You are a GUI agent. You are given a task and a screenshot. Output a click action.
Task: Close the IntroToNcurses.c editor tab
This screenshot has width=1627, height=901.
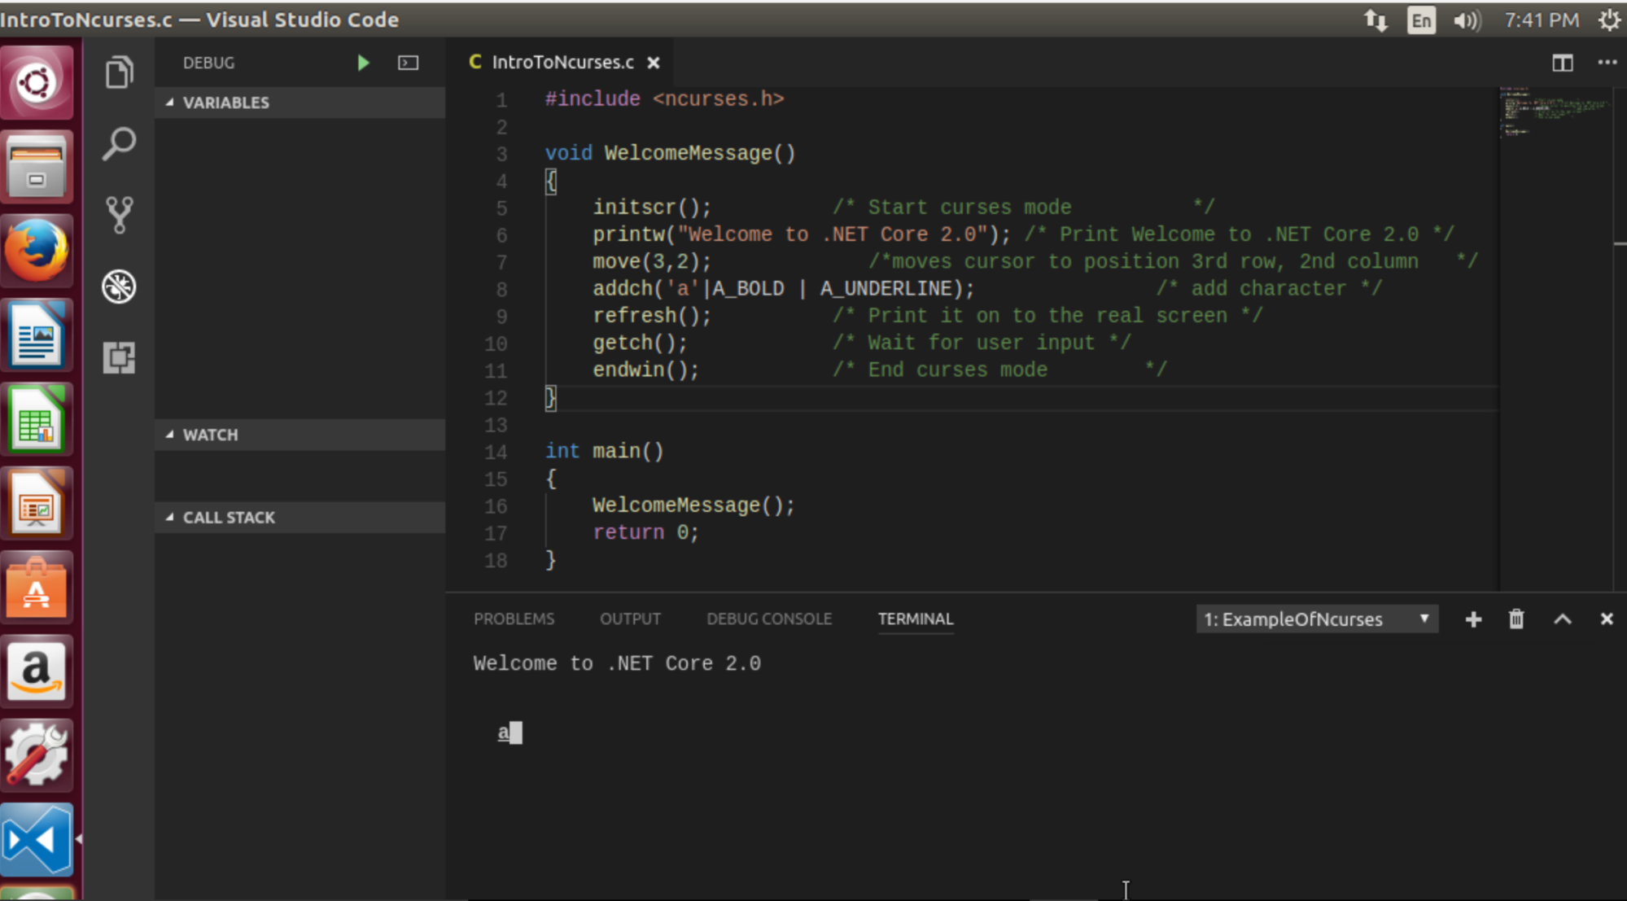point(654,63)
